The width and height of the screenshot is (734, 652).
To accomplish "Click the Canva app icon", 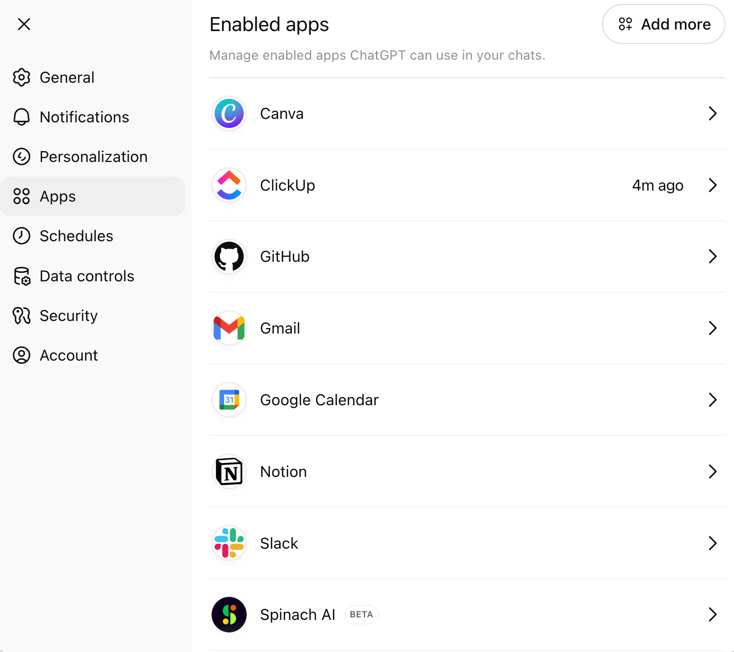I will pos(229,113).
